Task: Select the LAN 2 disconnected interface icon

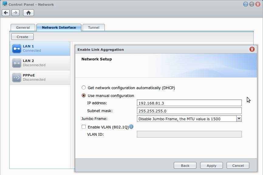Action: pos(17,63)
